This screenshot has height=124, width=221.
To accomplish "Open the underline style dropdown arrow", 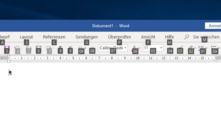I will click(85, 48).
